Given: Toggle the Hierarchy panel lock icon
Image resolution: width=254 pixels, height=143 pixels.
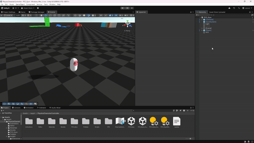Looking at the screenshot, I should point(249,12).
